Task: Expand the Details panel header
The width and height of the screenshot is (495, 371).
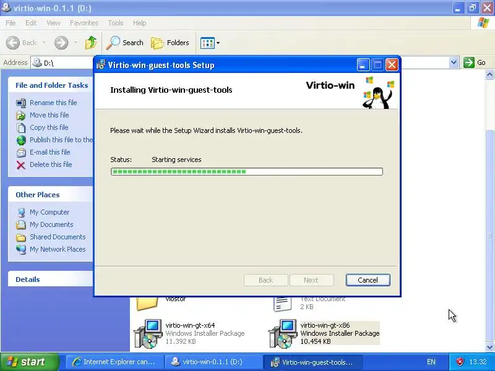Action: point(51,279)
